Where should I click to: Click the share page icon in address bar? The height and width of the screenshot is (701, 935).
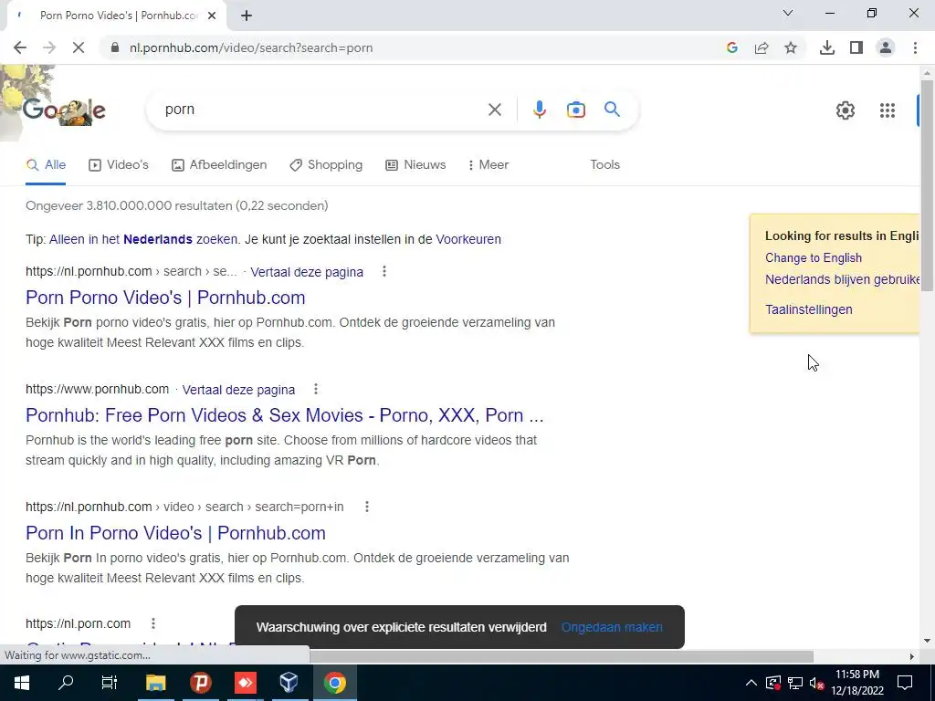point(762,47)
